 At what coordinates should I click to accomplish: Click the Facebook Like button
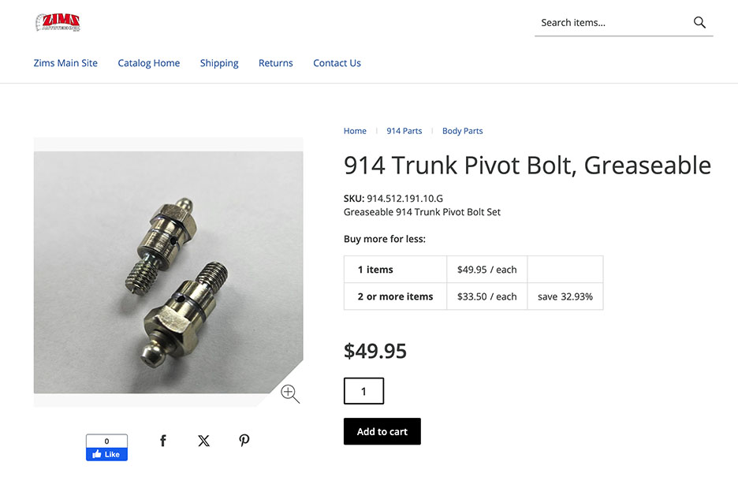point(106,454)
